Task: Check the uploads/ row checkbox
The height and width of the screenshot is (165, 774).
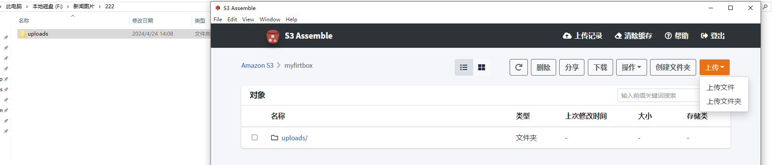Action: coord(254,137)
